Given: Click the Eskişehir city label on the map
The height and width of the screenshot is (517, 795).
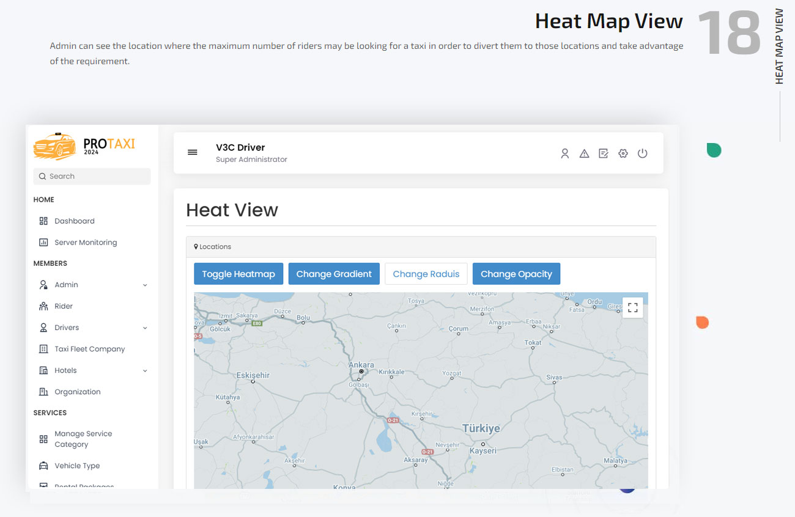Looking at the screenshot, I should click(x=253, y=375).
